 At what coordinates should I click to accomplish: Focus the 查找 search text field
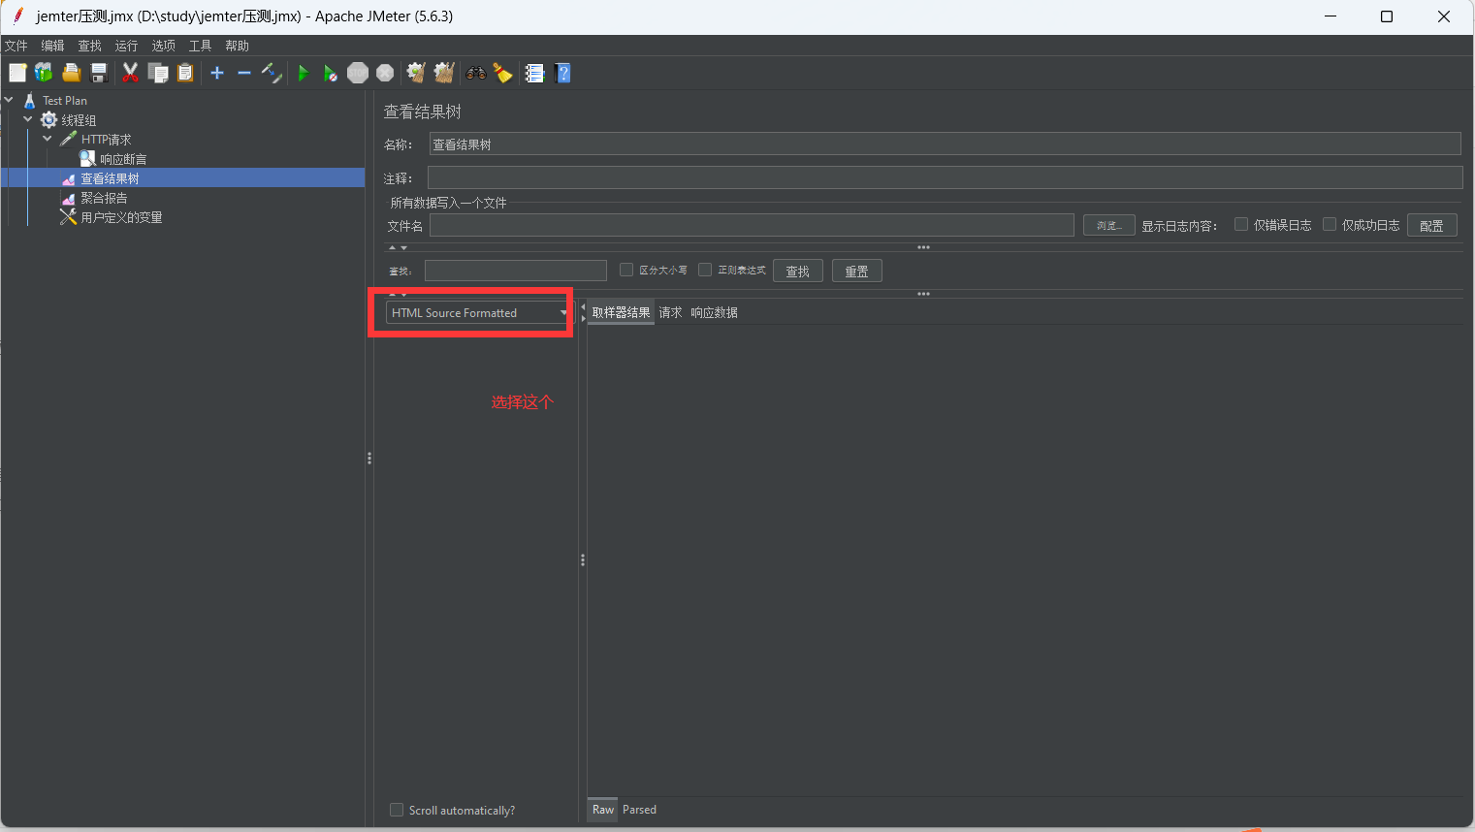516,271
